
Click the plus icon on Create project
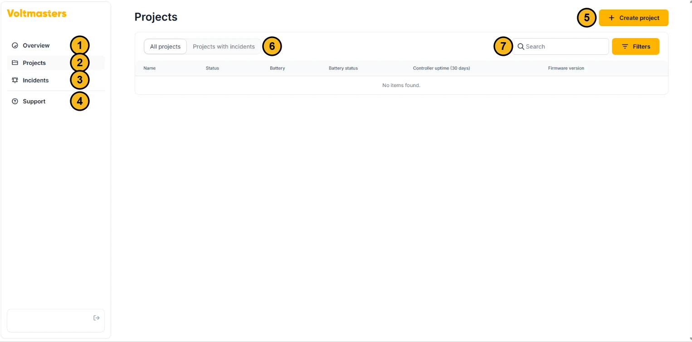click(611, 18)
